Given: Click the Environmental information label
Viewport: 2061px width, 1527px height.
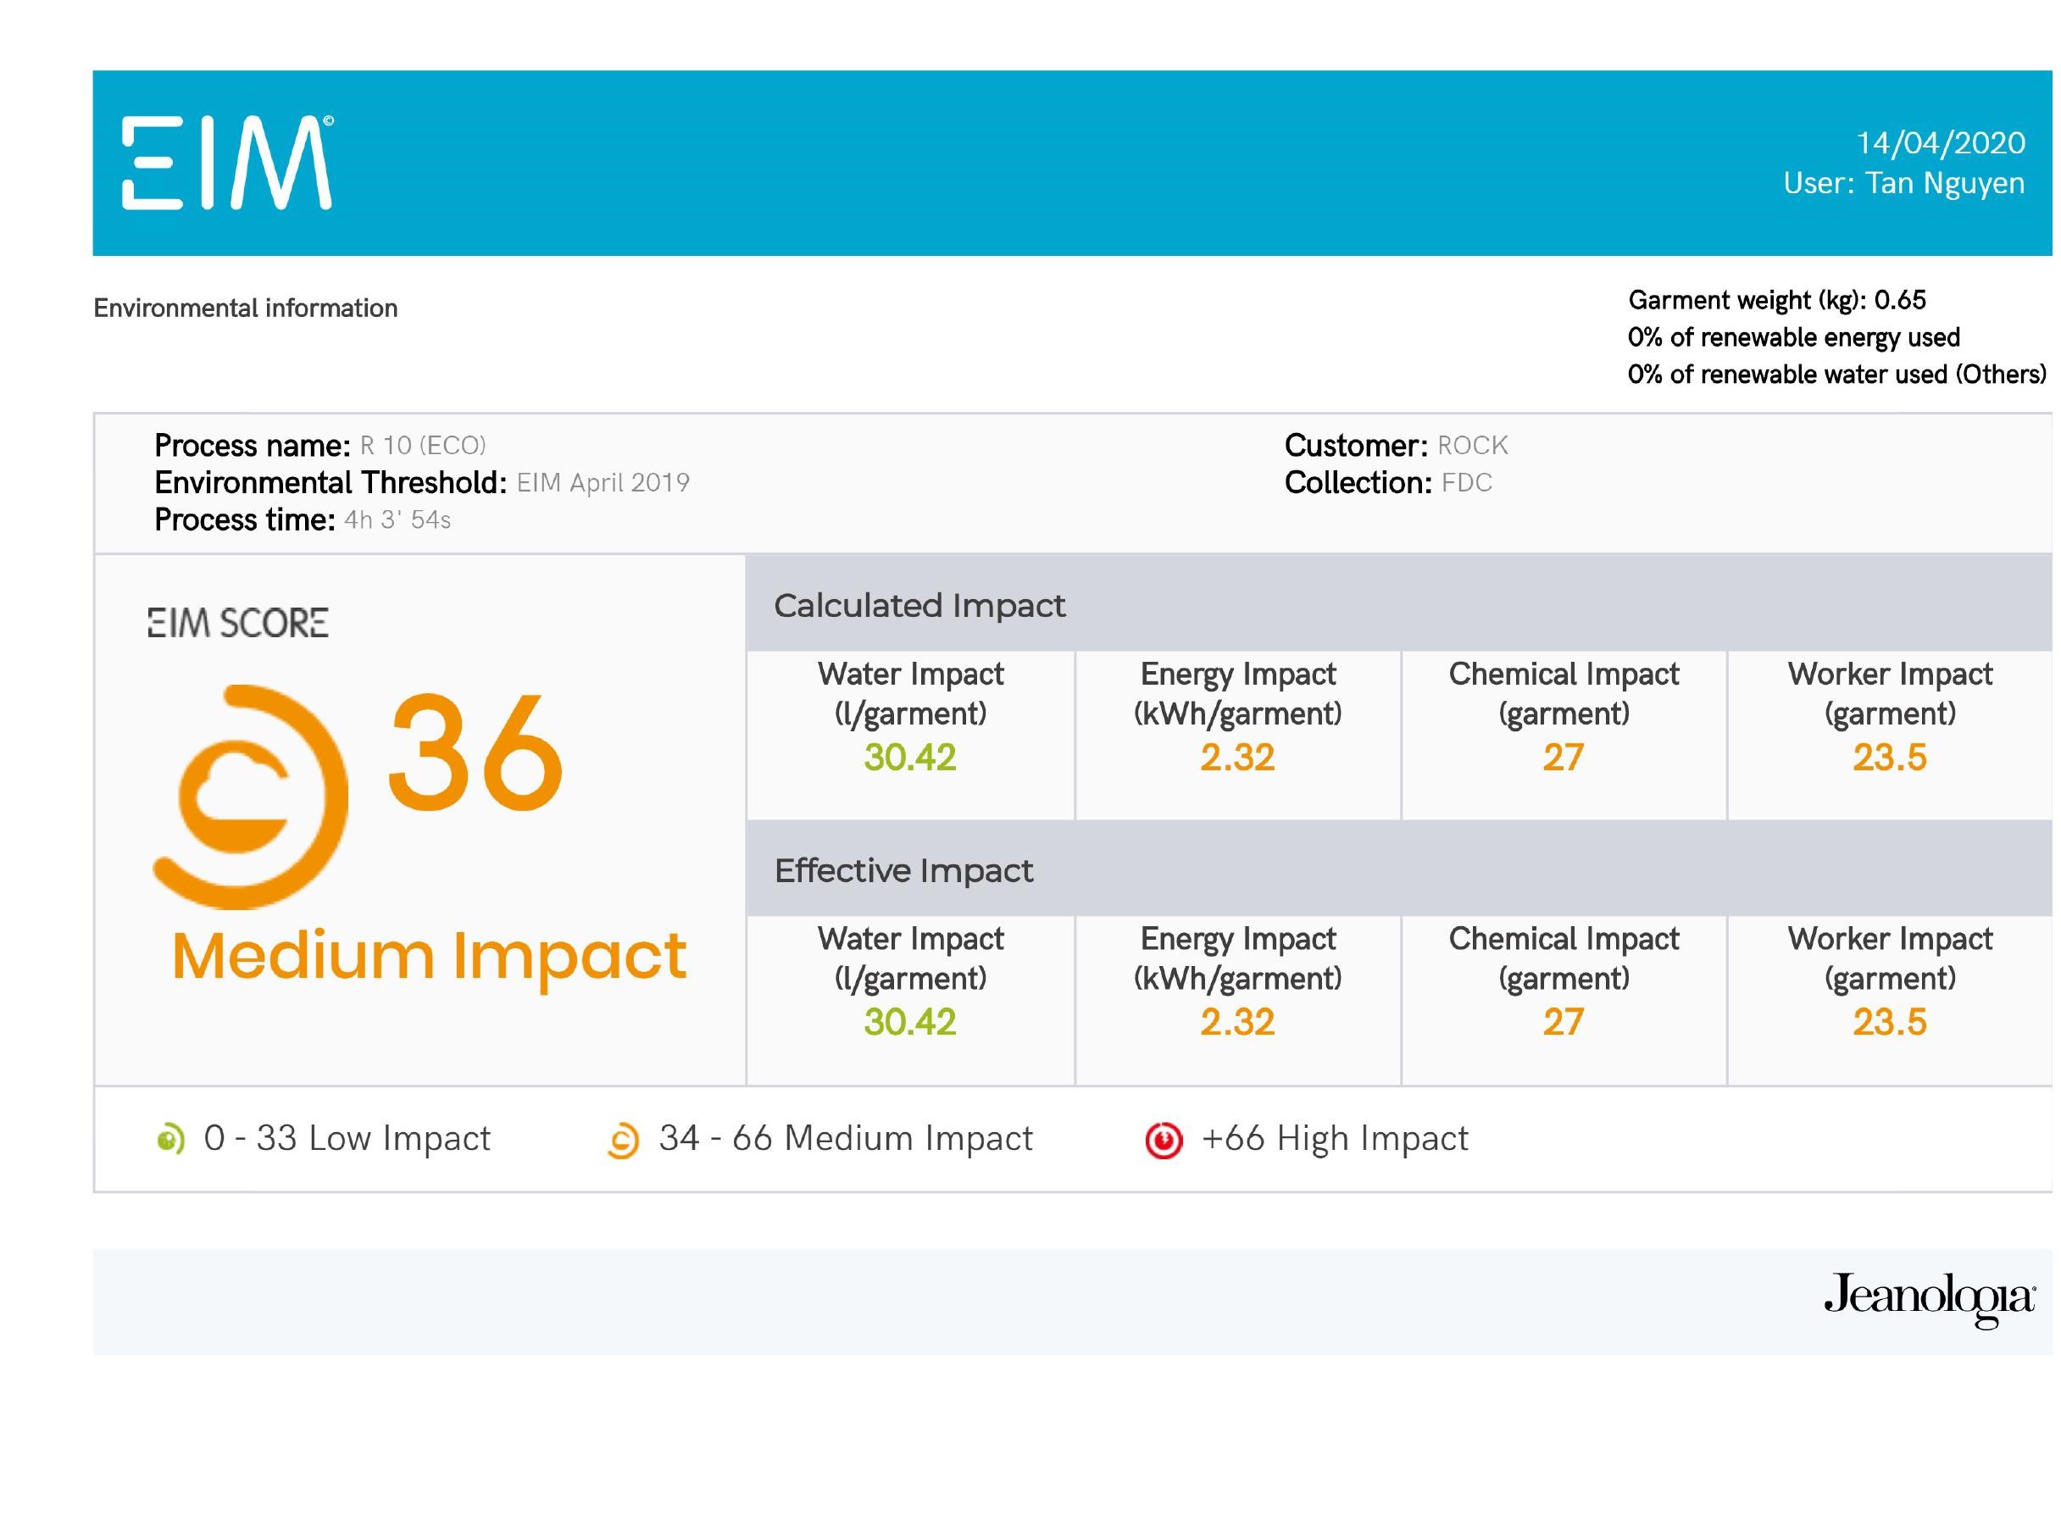Looking at the screenshot, I should coord(246,308).
